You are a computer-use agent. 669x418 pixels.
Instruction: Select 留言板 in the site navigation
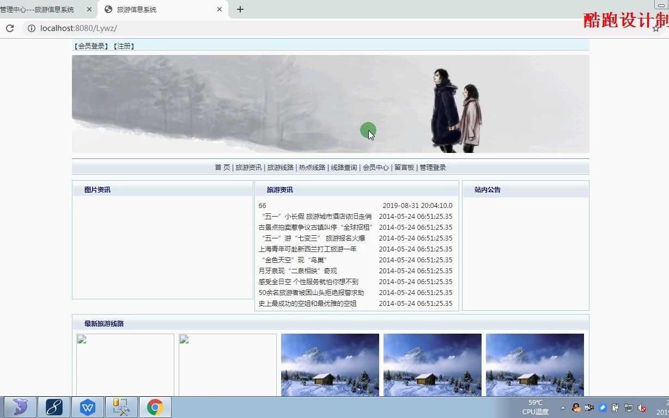point(404,167)
